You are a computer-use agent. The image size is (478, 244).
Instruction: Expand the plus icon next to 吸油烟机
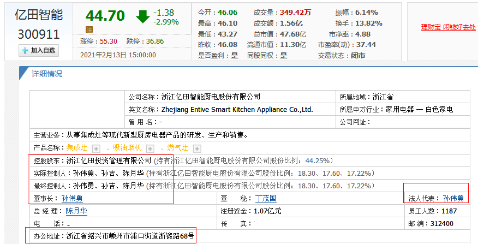150,148
